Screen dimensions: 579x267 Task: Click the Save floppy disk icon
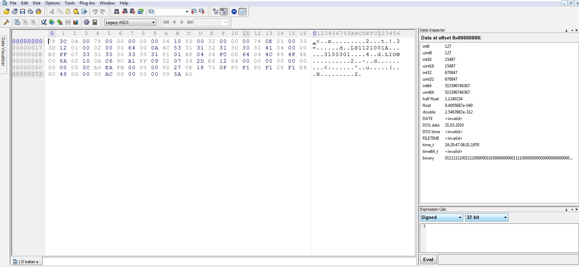22,12
